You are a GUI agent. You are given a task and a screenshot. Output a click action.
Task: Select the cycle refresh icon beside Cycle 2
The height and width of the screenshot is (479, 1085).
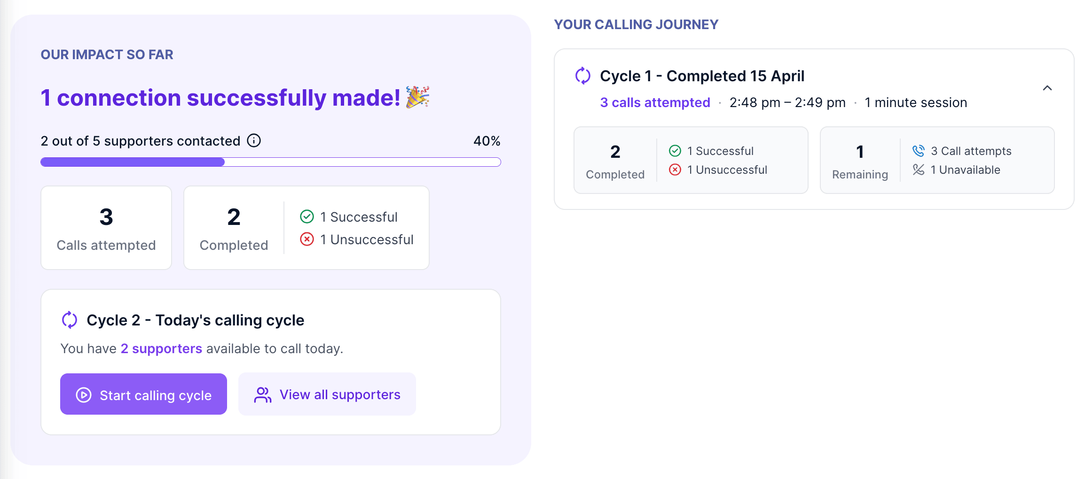pyautogui.click(x=70, y=320)
